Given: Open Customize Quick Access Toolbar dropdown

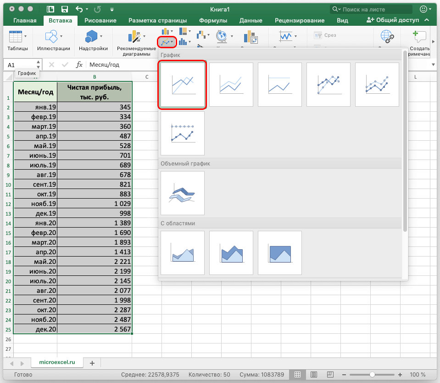Looking at the screenshot, I should point(112,10).
